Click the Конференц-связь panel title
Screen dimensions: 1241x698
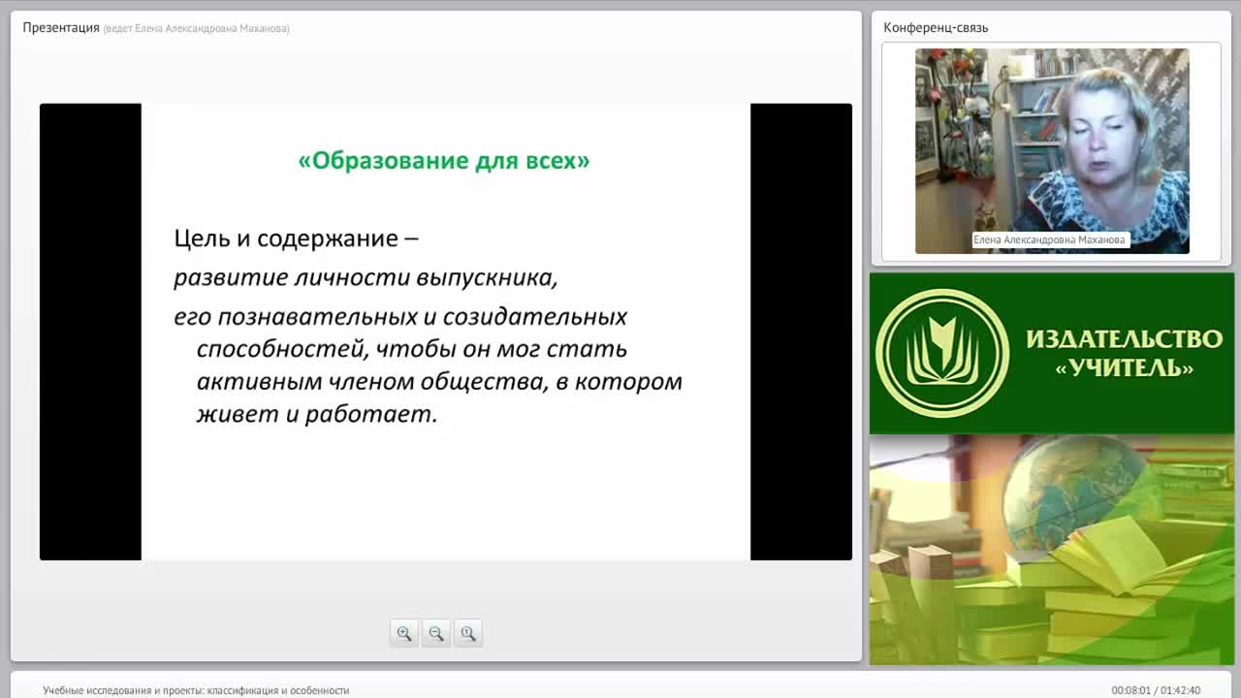936,27
